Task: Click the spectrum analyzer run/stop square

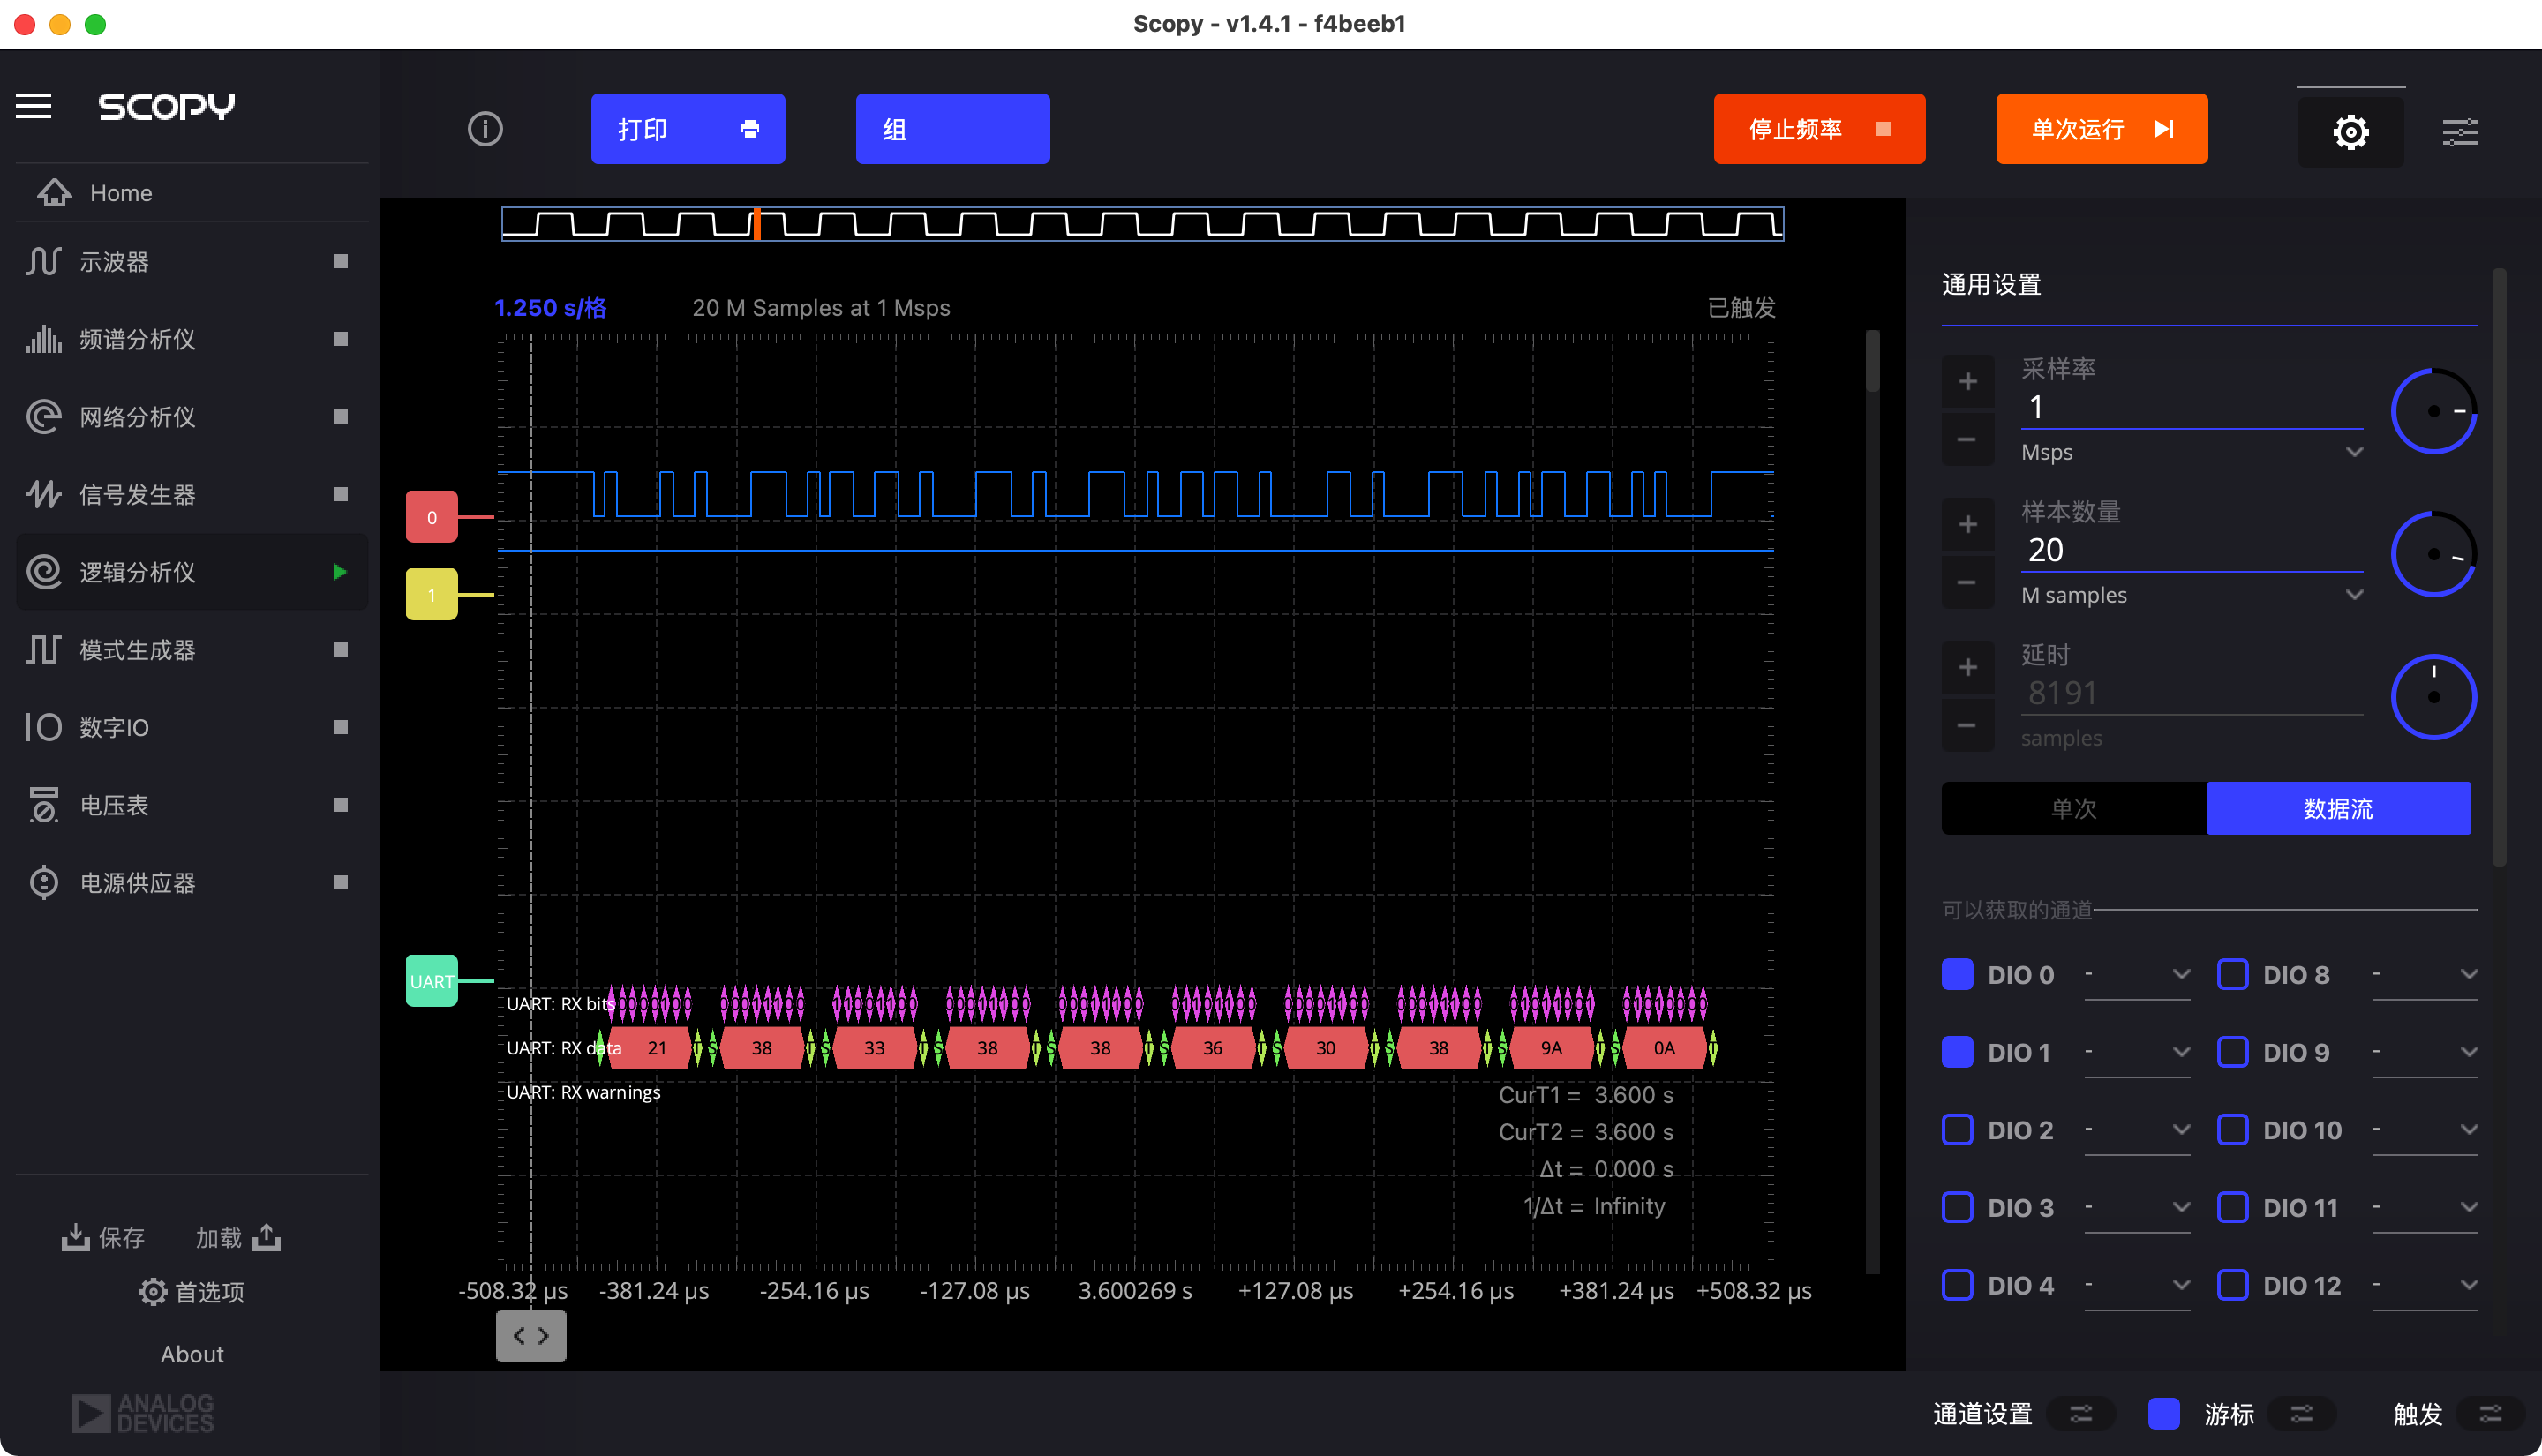Action: click(x=340, y=339)
